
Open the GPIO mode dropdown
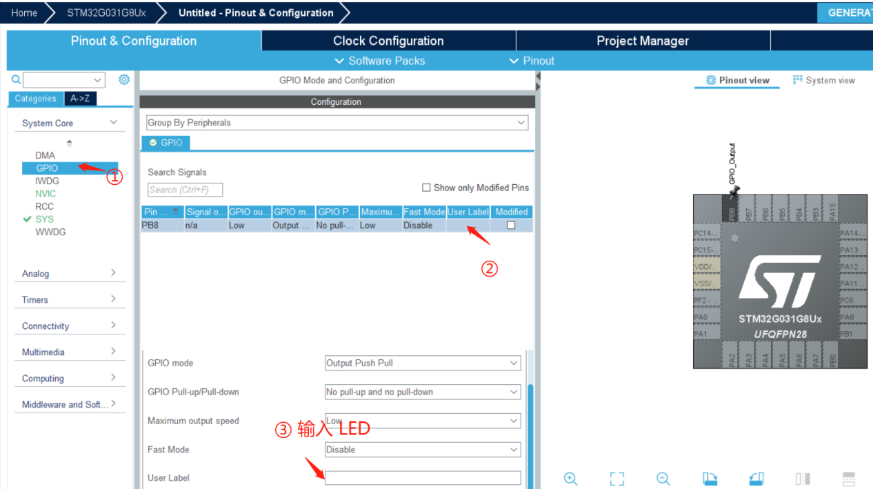point(423,363)
